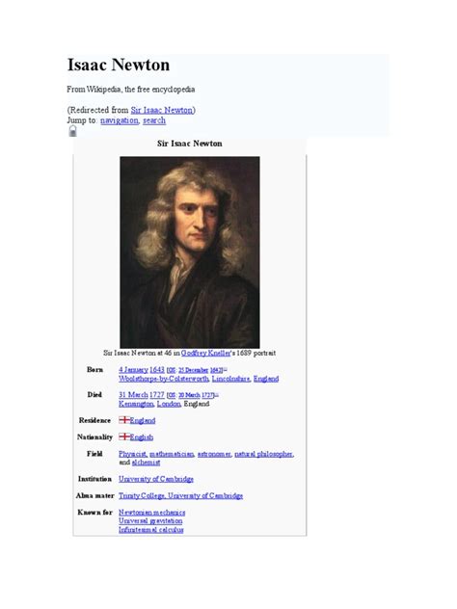The width and height of the screenshot is (457, 609).
Task: Jump to navigation link
Action: [x=120, y=120]
